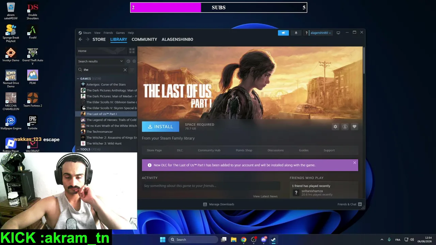Select The Technomancer in game list

[99, 132]
